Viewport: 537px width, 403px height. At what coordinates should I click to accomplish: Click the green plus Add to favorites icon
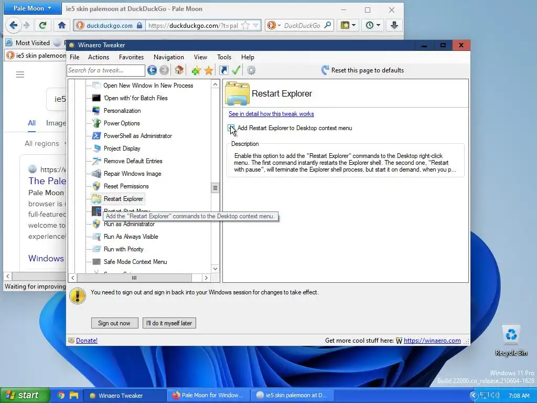196,71
